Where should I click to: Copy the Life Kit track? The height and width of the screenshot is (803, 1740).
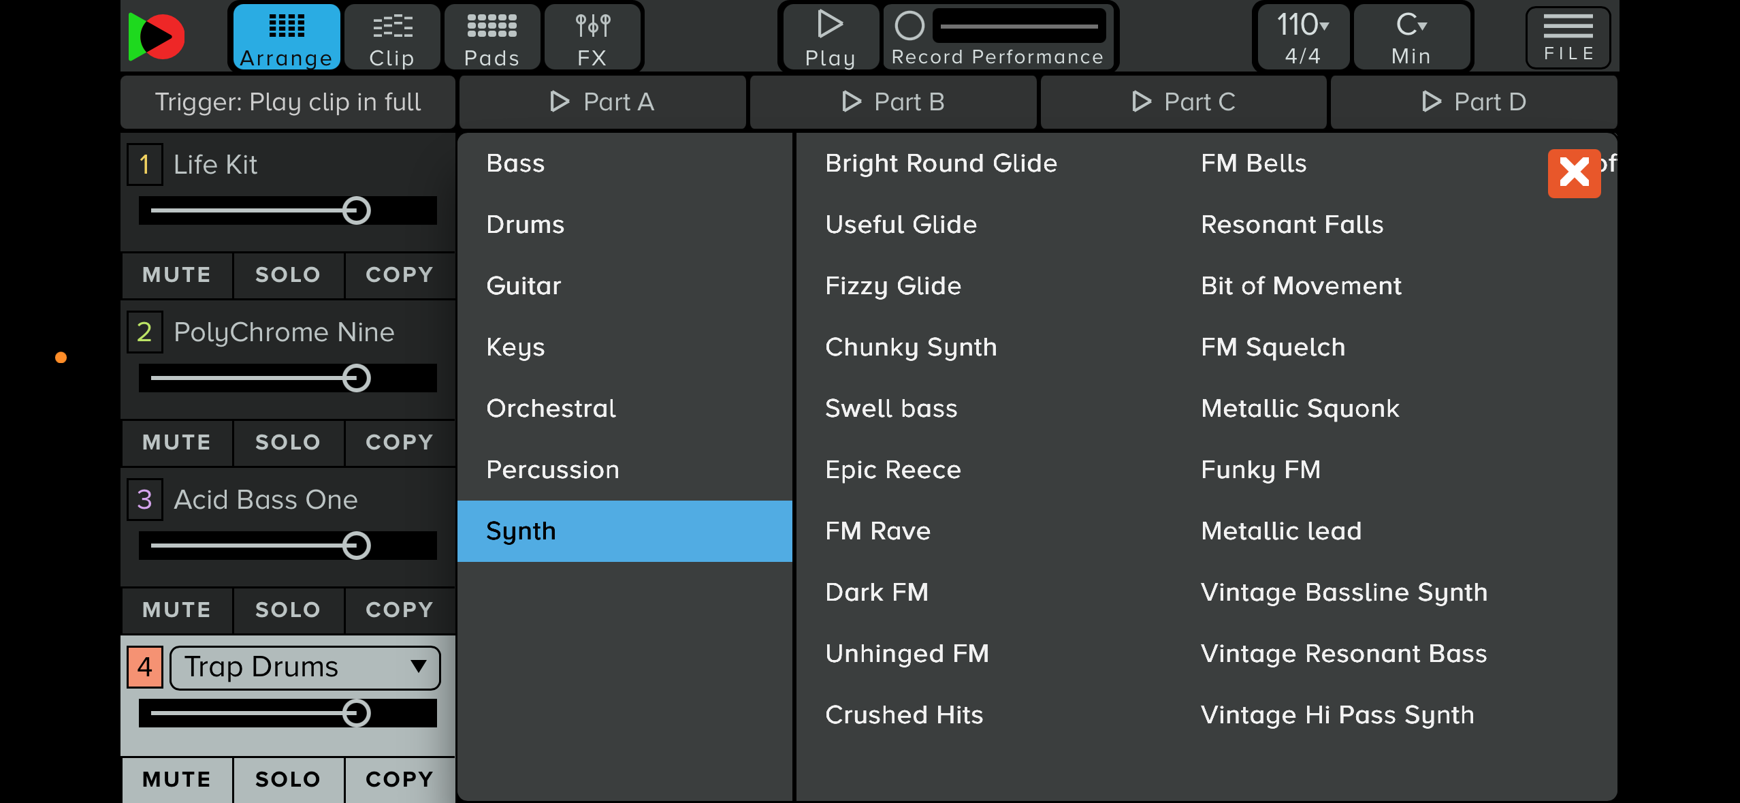pos(400,275)
